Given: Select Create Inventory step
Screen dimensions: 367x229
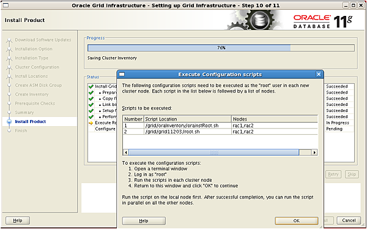Looking at the screenshot, I should (x=32, y=94).
